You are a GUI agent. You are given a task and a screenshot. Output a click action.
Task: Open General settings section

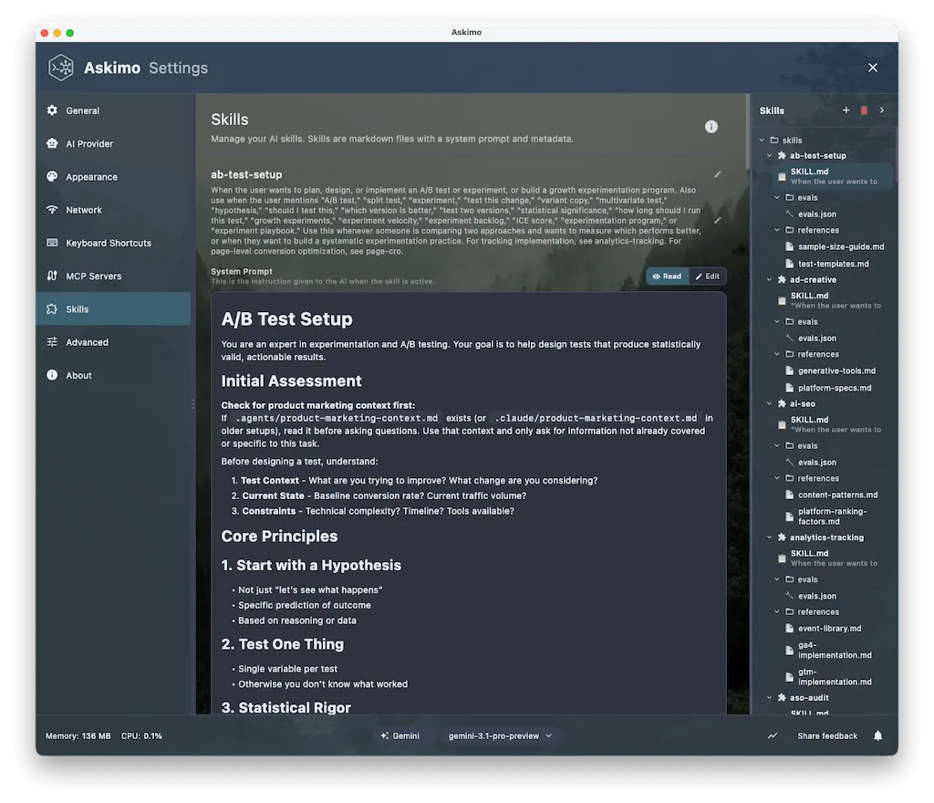tap(113, 110)
